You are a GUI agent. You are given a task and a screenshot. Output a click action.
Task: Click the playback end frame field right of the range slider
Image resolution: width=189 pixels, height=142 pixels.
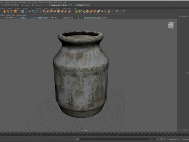pos(152,139)
